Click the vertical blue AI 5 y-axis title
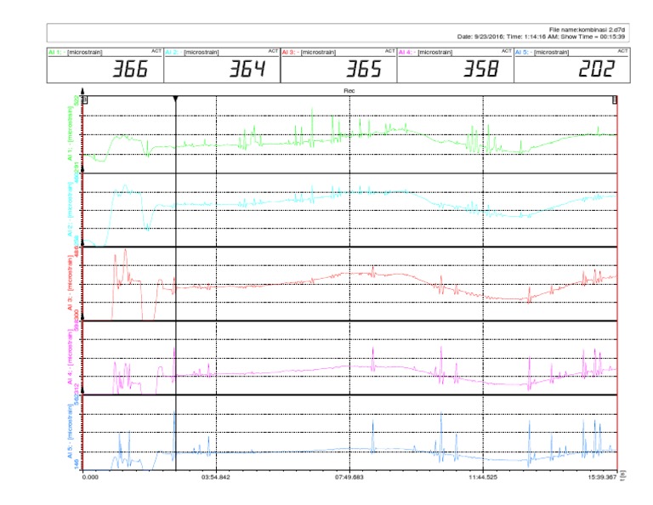 70,431
